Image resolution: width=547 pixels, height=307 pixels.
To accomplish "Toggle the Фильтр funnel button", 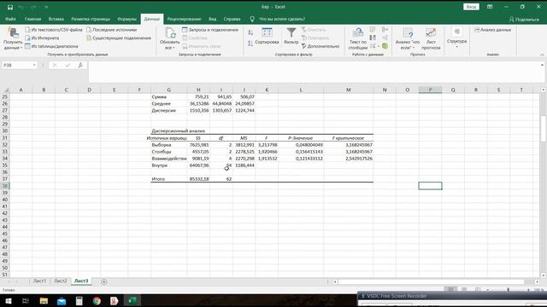I will tap(291, 37).
